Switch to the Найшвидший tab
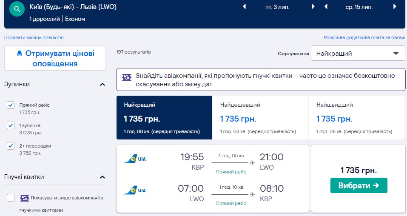This screenshot has height=216, width=407. tap(356, 117)
